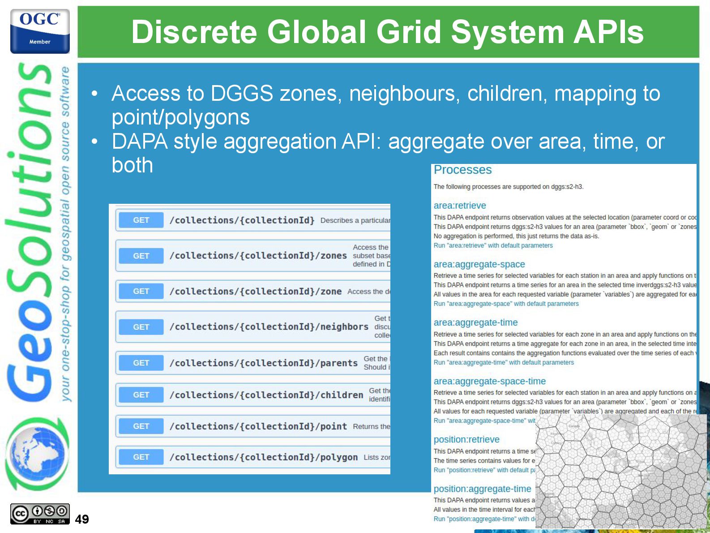Click "Lists zon" description on polygon row

(377, 457)
